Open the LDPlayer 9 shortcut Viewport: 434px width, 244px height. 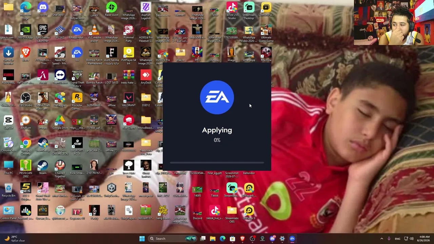point(249,213)
